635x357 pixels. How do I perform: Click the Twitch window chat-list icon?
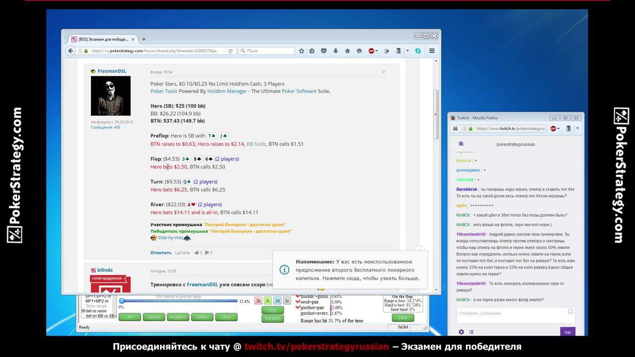tap(461, 144)
